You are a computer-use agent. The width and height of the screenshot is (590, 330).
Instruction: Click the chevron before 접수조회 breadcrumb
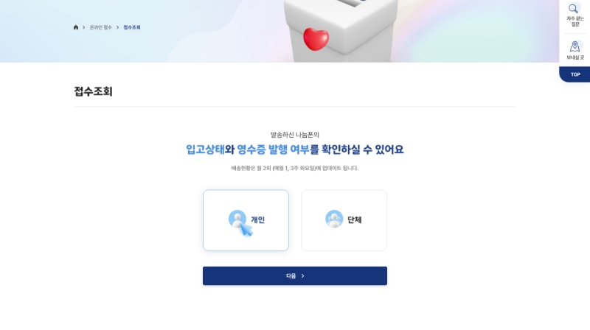click(117, 27)
